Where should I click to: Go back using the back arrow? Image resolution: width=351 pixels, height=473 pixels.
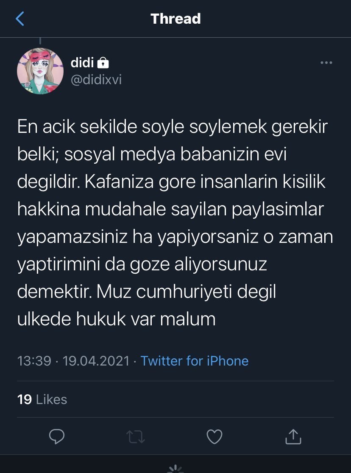click(20, 19)
